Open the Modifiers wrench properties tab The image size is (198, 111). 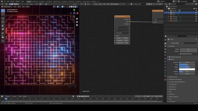[x=165, y=62]
